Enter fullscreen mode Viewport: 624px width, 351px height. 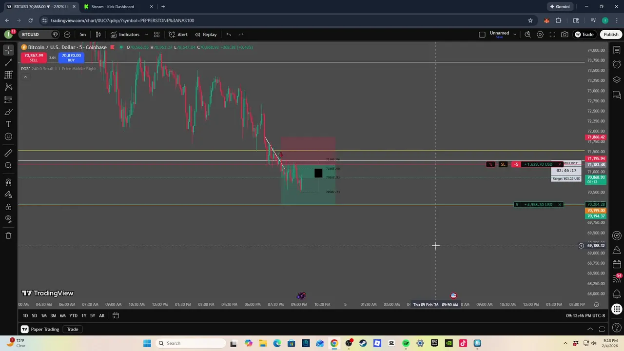point(552,35)
